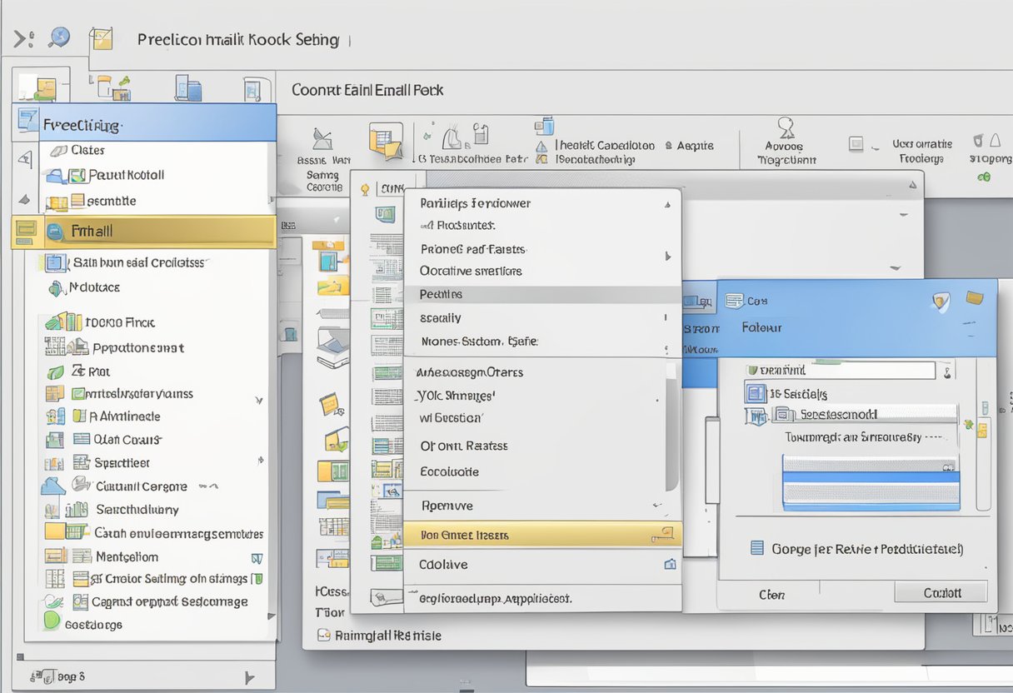Choose Cdolive in the context menu
The image size is (1013, 693).
coord(442,564)
